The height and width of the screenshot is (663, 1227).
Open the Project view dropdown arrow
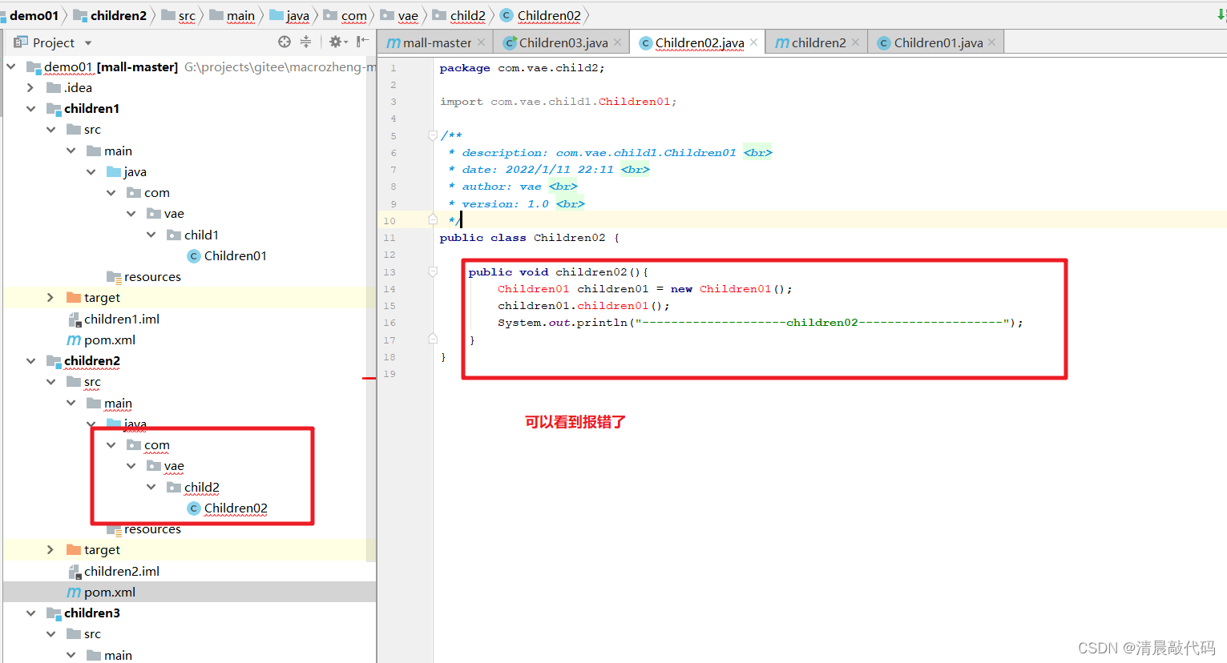click(x=88, y=42)
